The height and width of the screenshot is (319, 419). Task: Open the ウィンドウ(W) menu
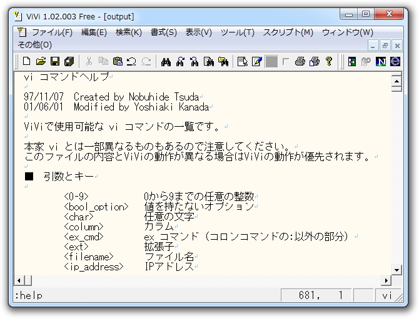347,32
